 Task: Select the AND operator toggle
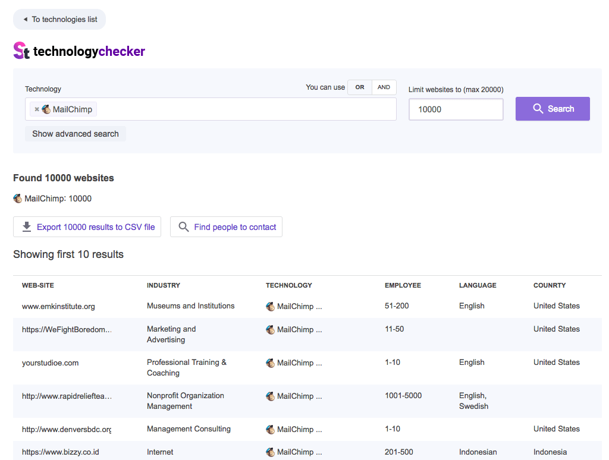pyautogui.click(x=384, y=87)
